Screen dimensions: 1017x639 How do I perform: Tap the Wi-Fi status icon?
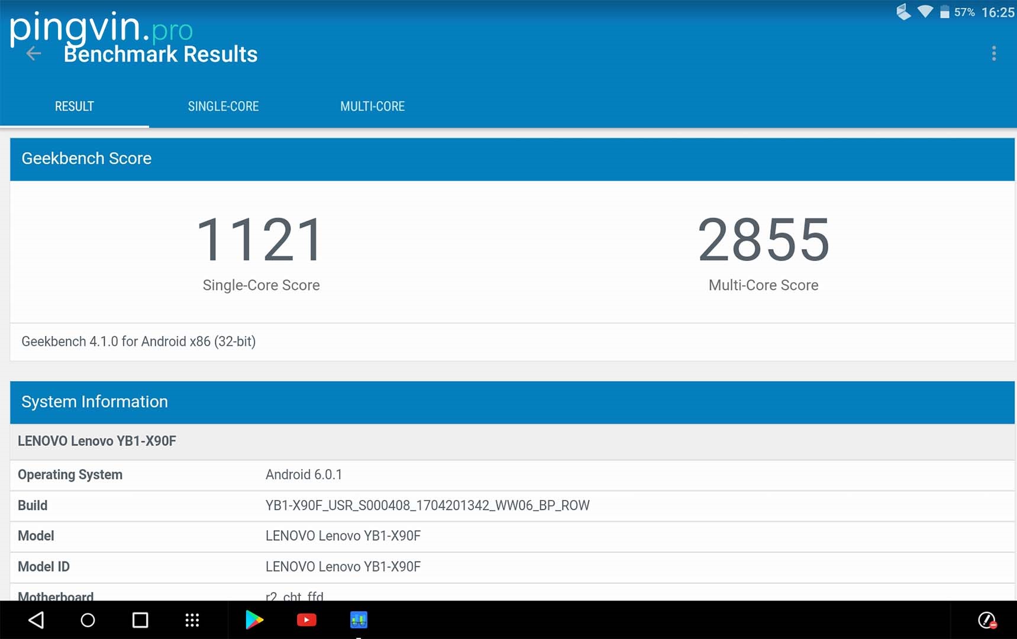(925, 12)
